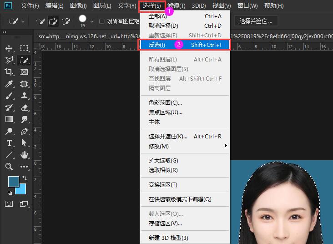Image resolution: width=333 pixels, height=244 pixels.
Task: Choose Save Selection (存储选区) menu item
Action: (x=185, y=224)
